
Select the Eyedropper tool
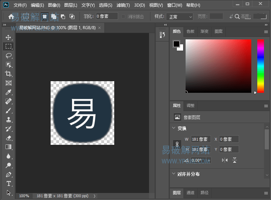8,92
